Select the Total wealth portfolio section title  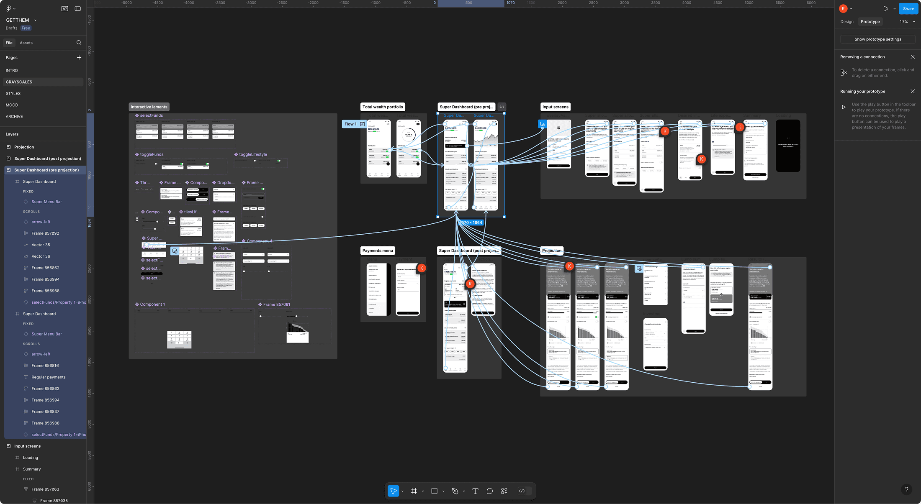pyautogui.click(x=383, y=107)
